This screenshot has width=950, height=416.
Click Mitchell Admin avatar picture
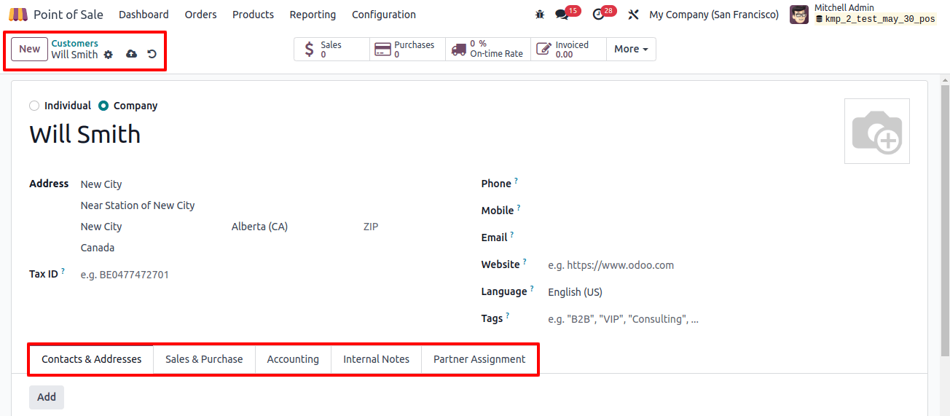[799, 15]
